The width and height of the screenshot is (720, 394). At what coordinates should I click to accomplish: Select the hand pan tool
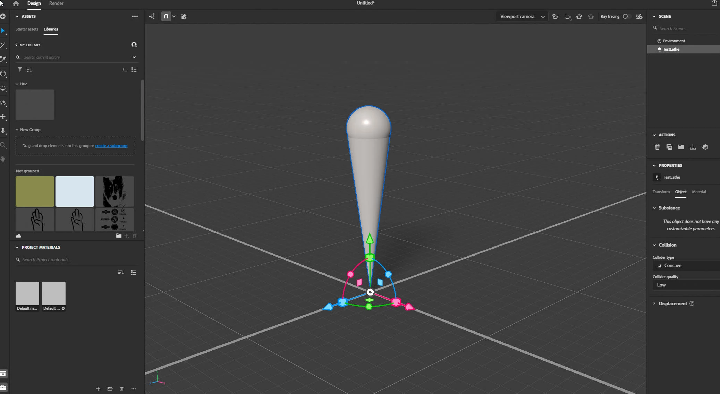[x=3, y=159]
